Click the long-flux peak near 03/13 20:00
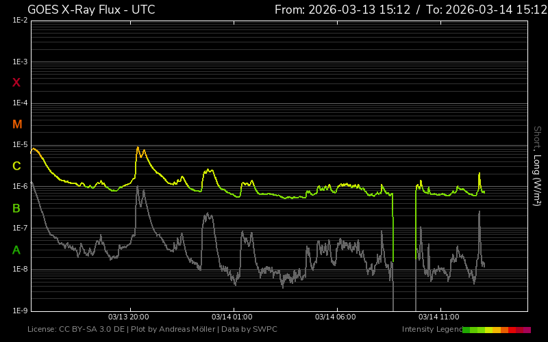 (x=138, y=148)
